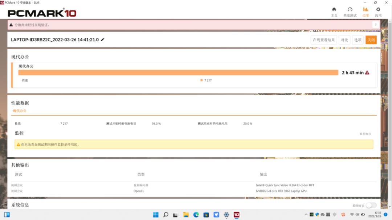
Task: Click the 7 217 value in performance data row
Action: click(64, 124)
